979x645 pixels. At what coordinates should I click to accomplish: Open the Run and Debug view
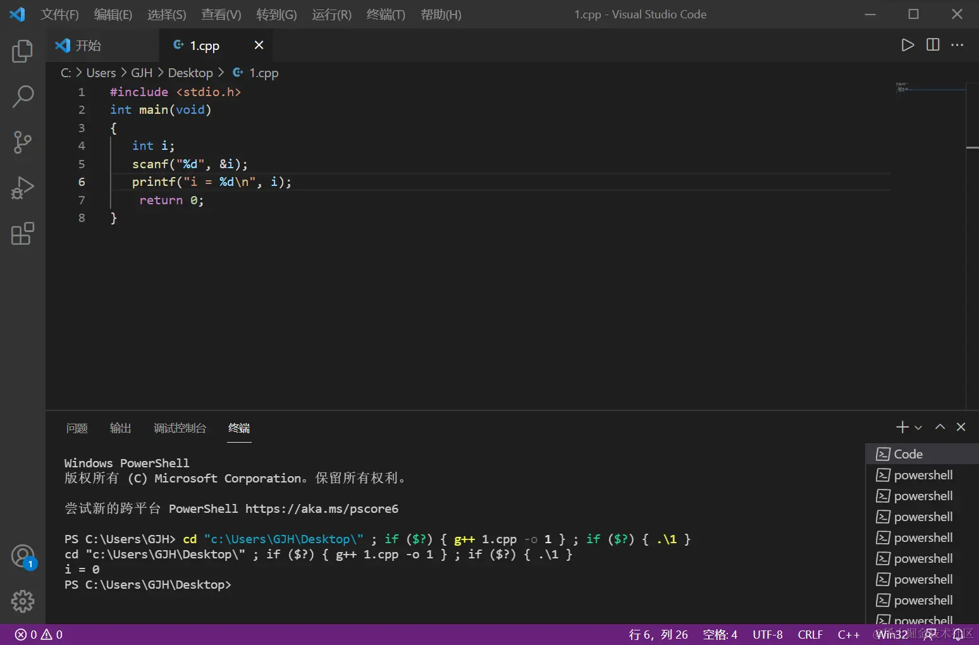[23, 188]
